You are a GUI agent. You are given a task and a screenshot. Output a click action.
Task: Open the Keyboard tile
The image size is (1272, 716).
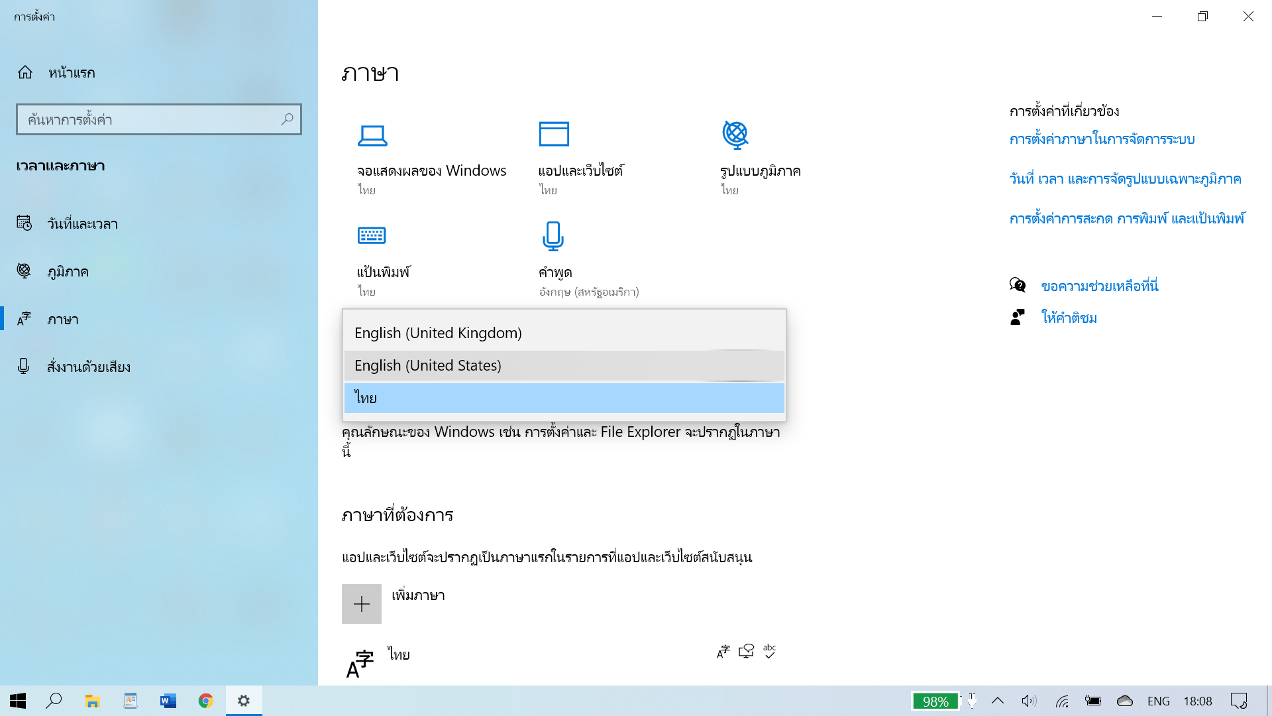click(x=384, y=261)
